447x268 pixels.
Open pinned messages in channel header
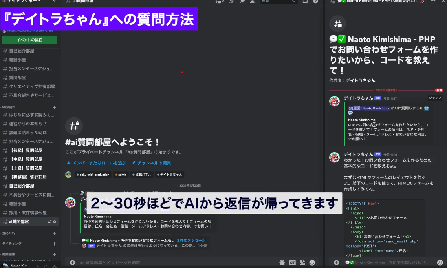(x=242, y=2)
